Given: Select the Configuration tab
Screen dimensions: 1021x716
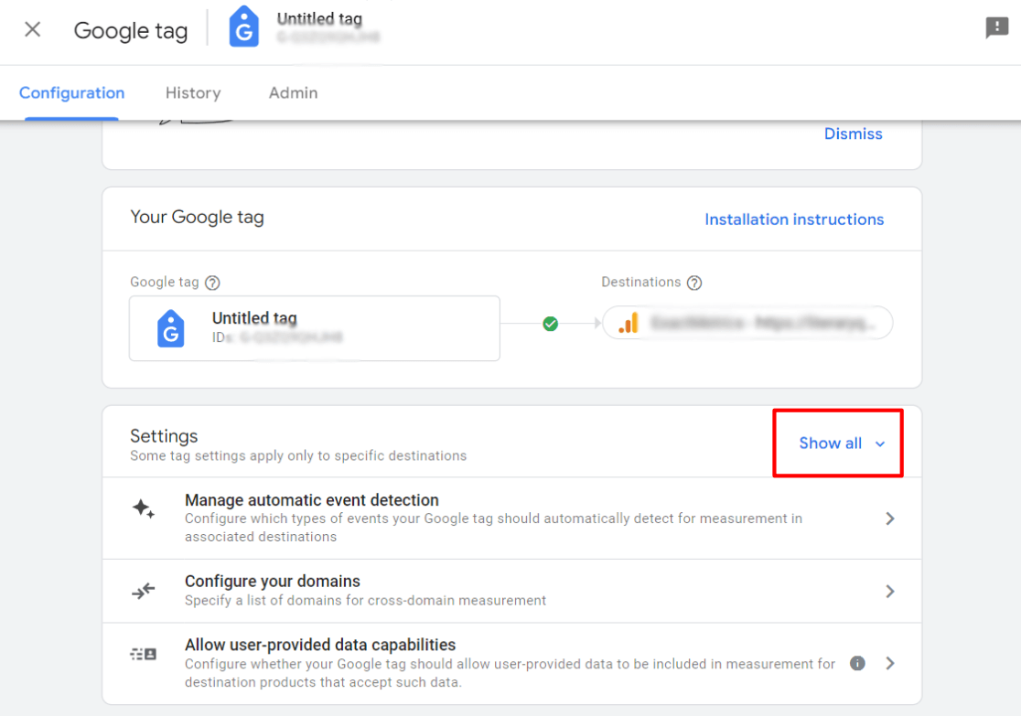Looking at the screenshot, I should tap(71, 92).
